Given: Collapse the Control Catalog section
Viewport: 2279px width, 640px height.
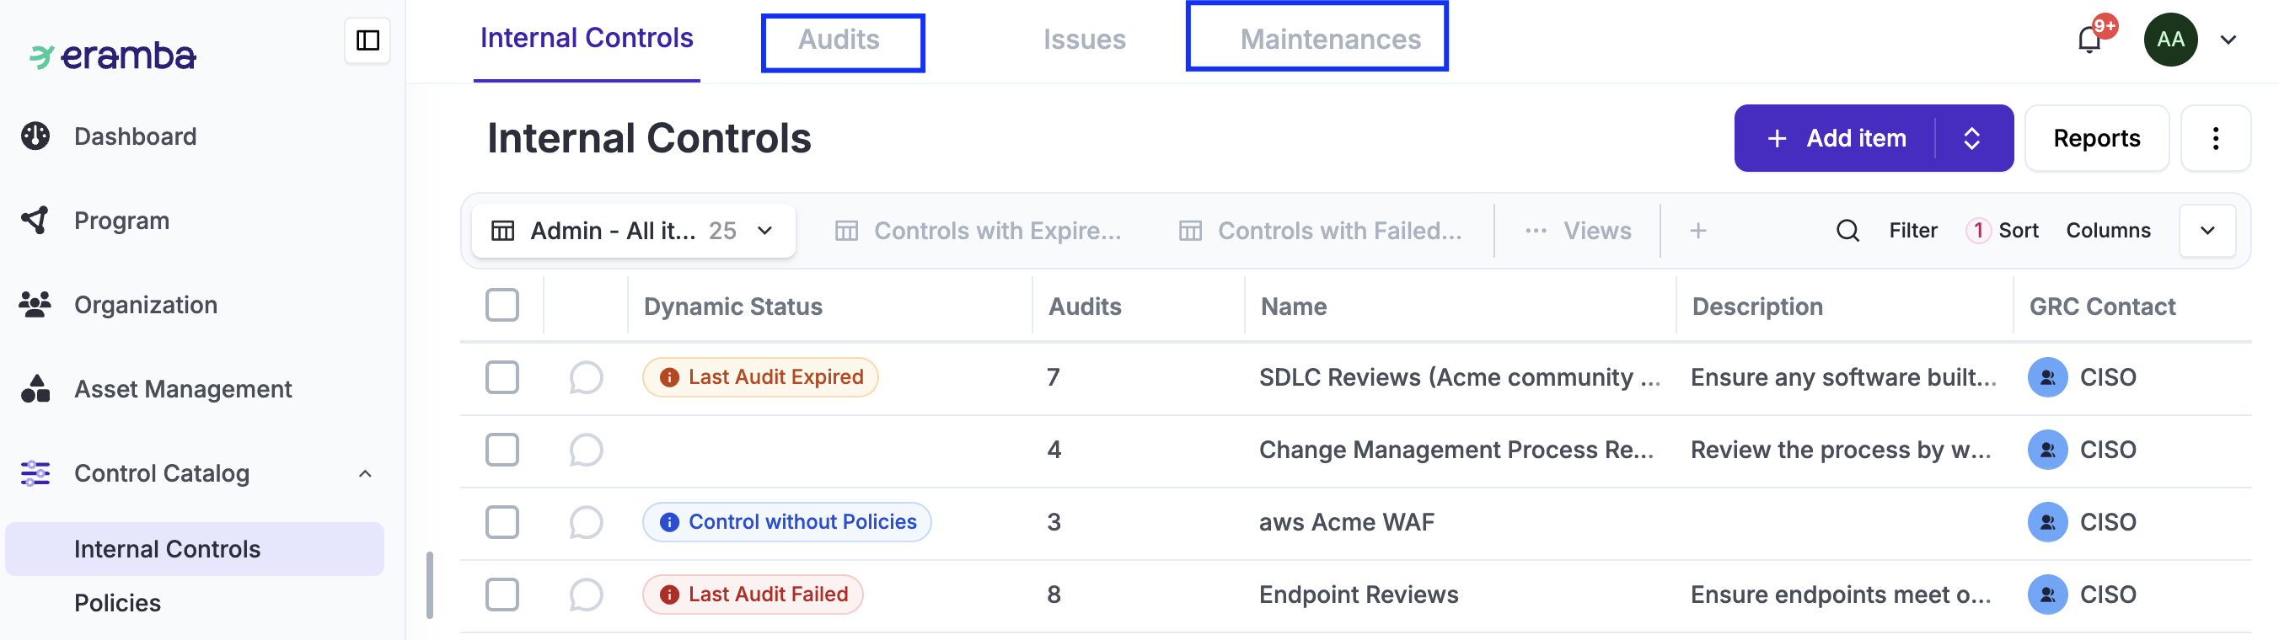Looking at the screenshot, I should [x=364, y=474].
